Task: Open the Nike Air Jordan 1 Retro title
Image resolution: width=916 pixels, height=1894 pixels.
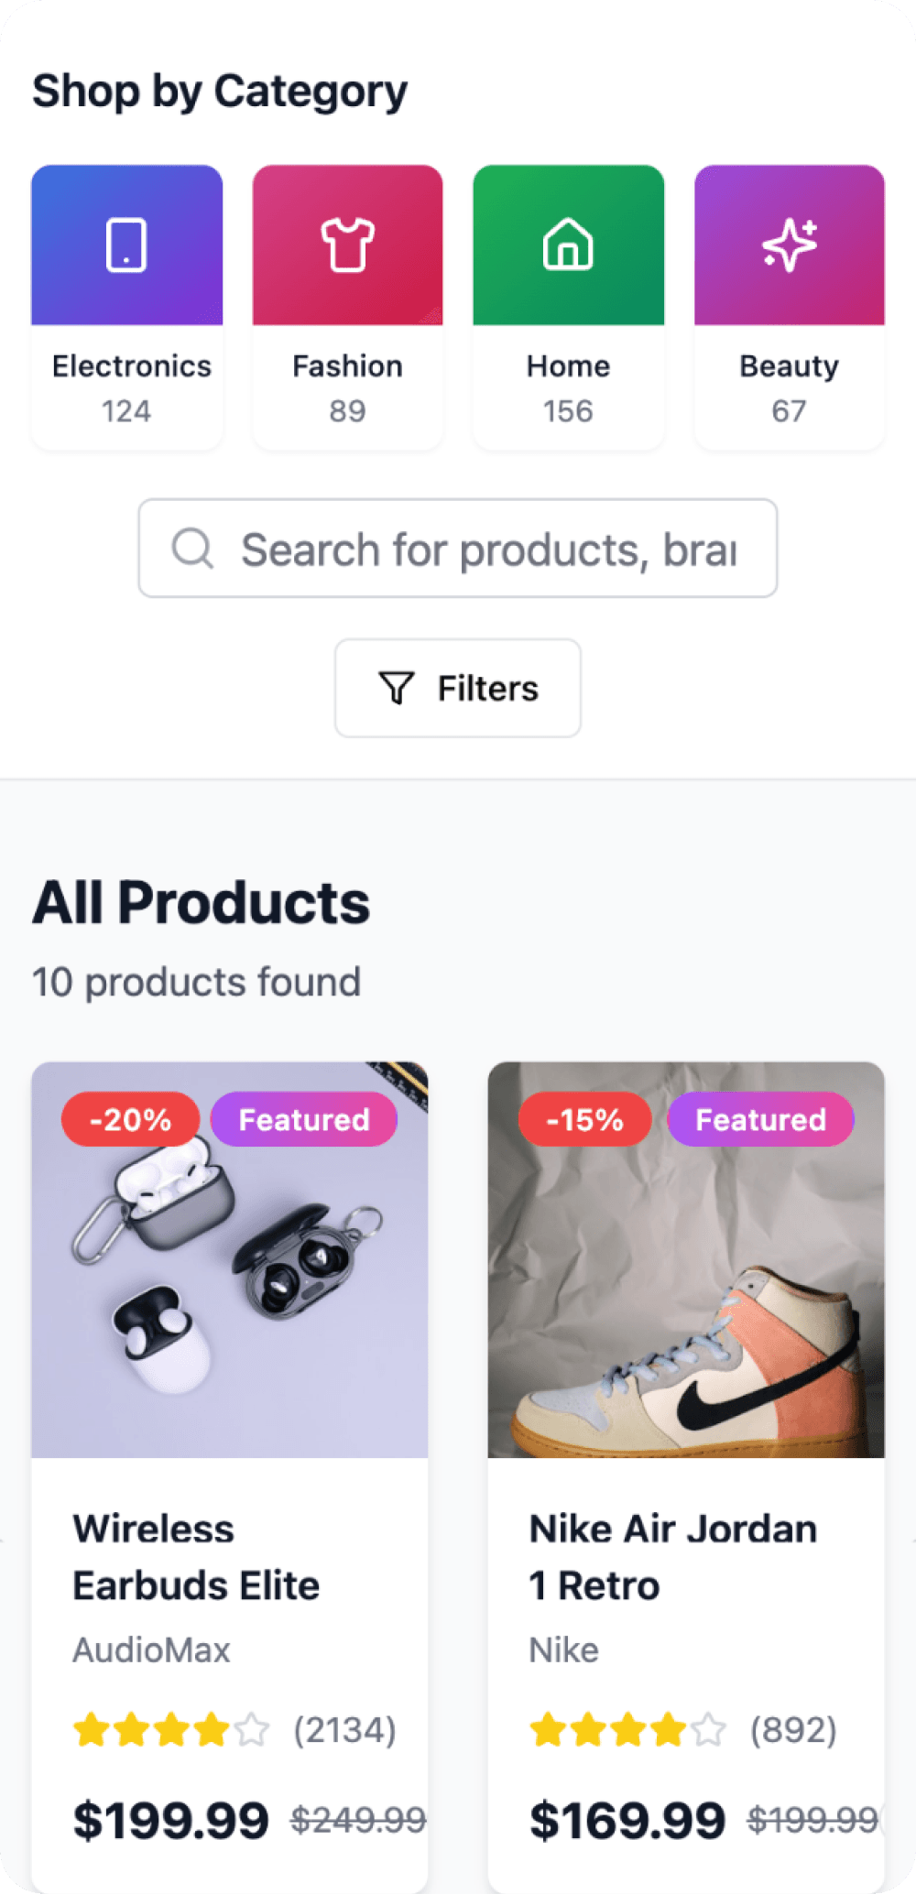Action: [x=673, y=1557]
